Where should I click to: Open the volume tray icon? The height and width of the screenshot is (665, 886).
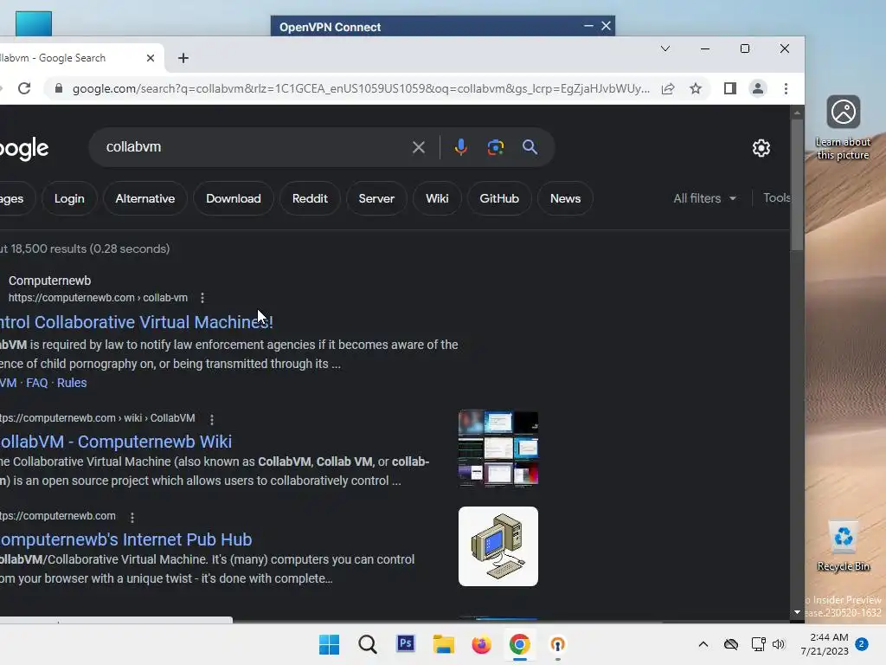[x=779, y=644]
